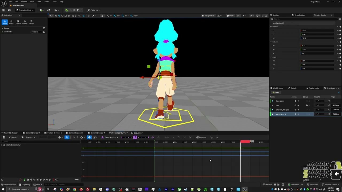Image resolution: width=342 pixels, height=192 pixels.
Task: Click the RZ rotation value field
Action: 317,53
